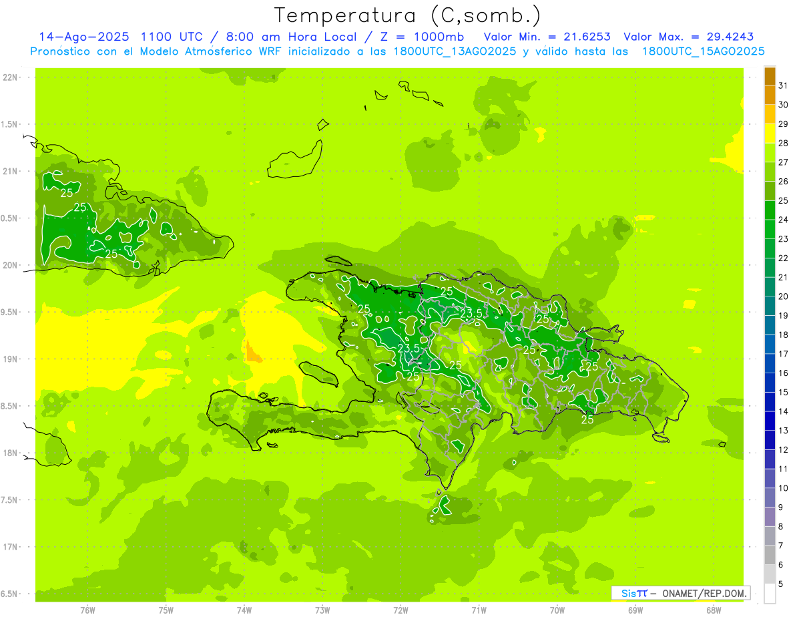Pick colorbar swatch between 22 and 23
The height and width of the screenshot is (619, 801).
(x=770, y=248)
